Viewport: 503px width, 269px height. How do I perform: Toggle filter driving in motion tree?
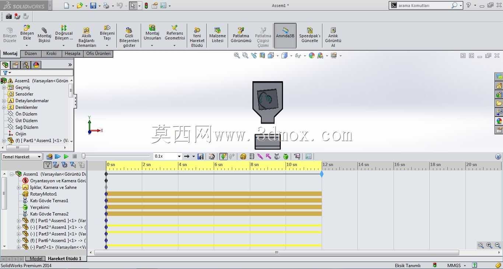click(64, 165)
